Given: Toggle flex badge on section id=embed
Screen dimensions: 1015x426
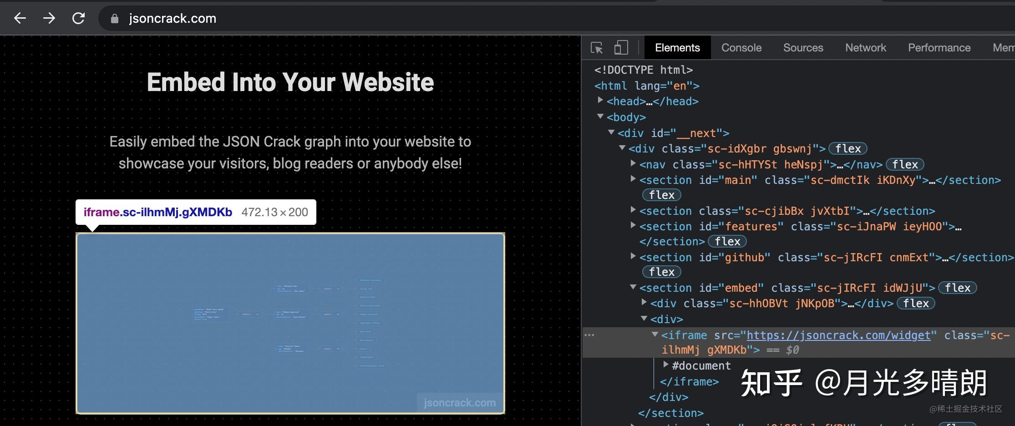Looking at the screenshot, I should pos(958,288).
